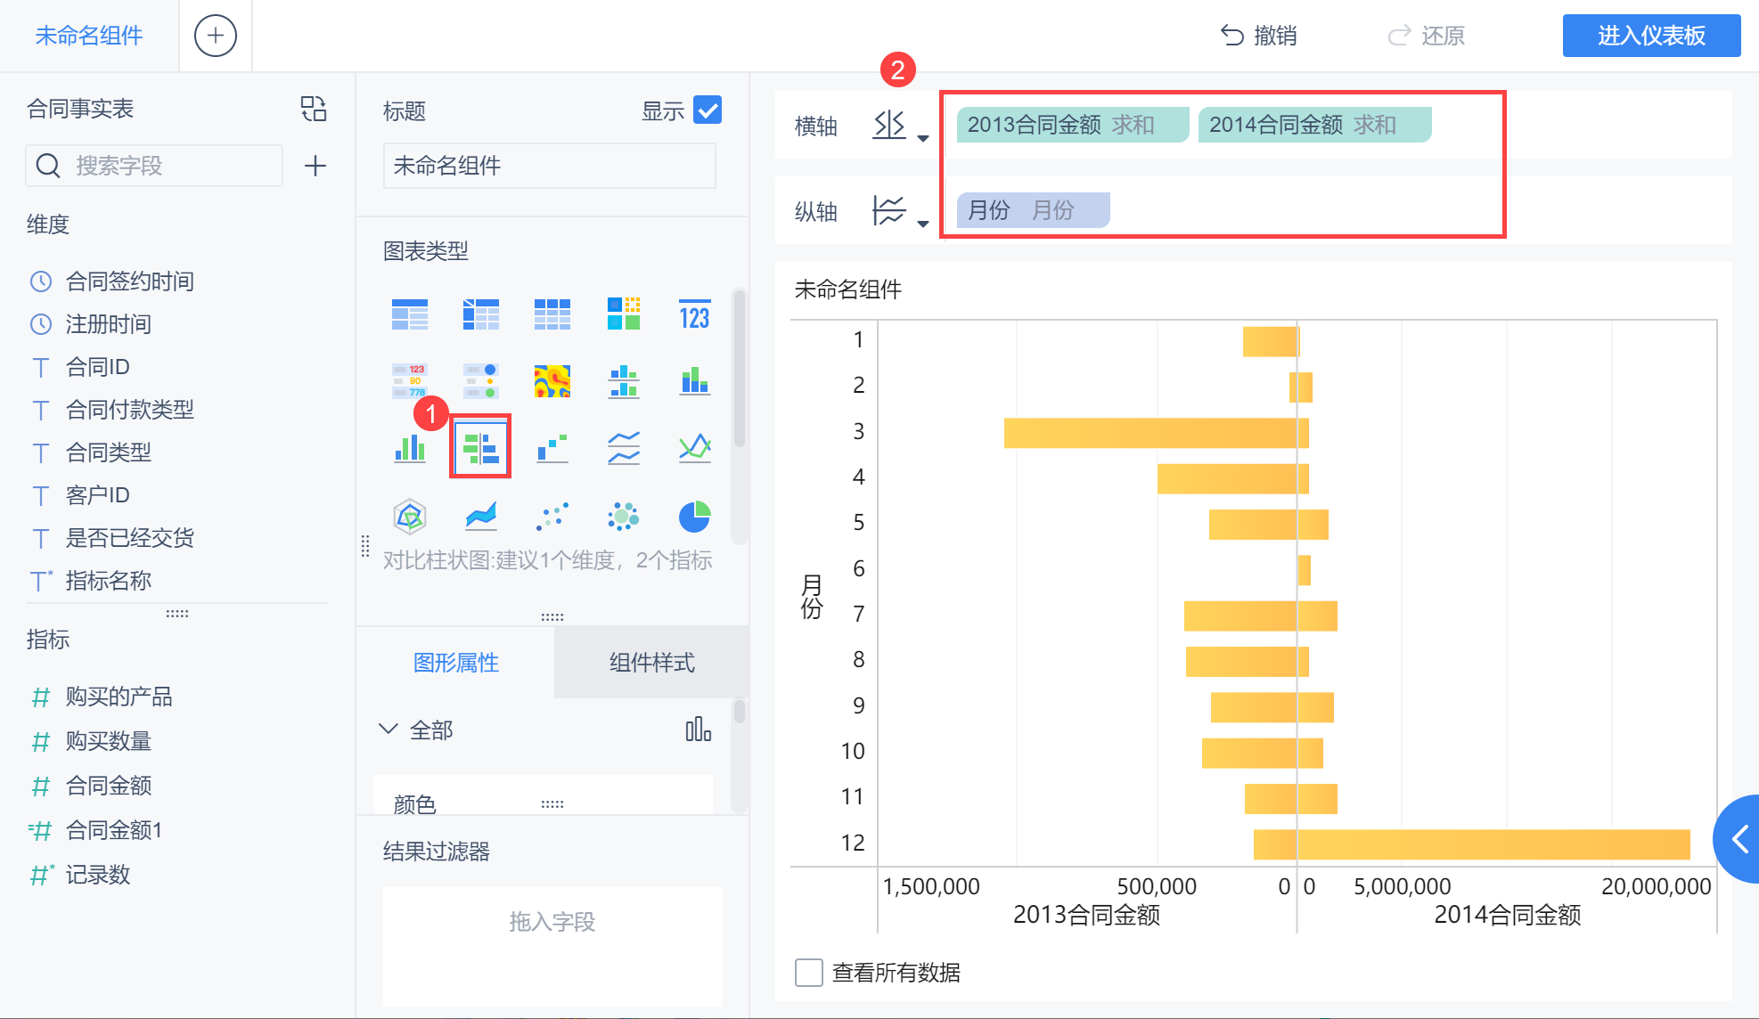Select the heat map chart icon
Image resolution: width=1759 pixels, height=1019 pixels.
point(552,381)
